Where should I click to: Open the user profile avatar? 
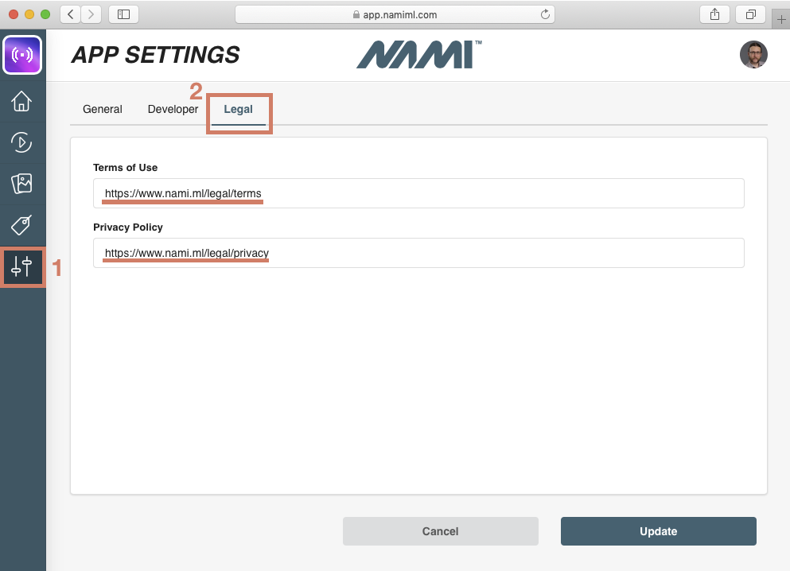(753, 54)
